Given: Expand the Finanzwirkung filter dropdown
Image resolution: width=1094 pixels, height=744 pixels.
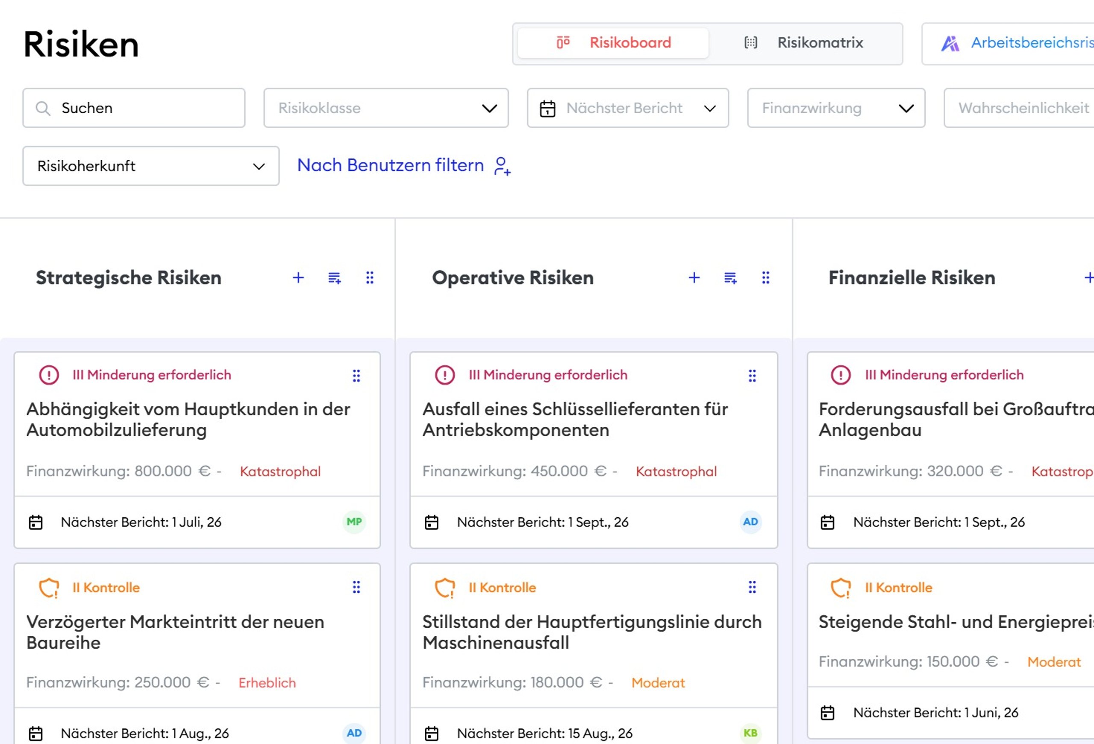Looking at the screenshot, I should tap(836, 108).
